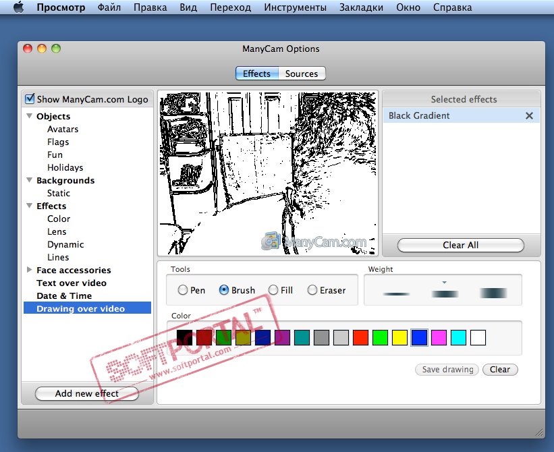Collapse the Objects tree group
The image size is (554, 452).
tap(30, 116)
